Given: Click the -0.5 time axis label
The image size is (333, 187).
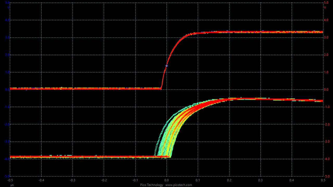Looking at the screenshot, I should [x=10, y=180].
